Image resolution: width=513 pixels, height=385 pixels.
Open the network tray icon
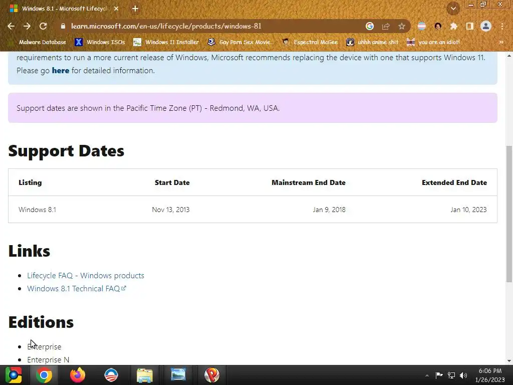pos(451,375)
